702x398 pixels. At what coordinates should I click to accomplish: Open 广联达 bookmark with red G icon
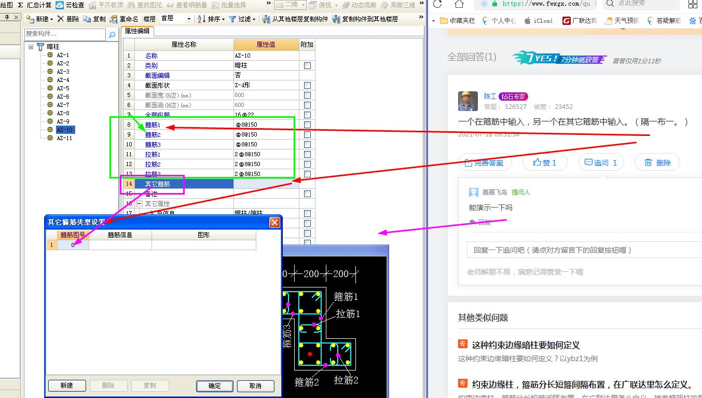coord(579,21)
